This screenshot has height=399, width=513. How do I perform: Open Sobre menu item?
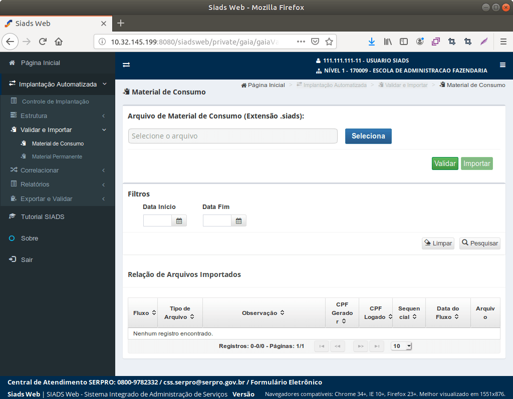coord(30,238)
